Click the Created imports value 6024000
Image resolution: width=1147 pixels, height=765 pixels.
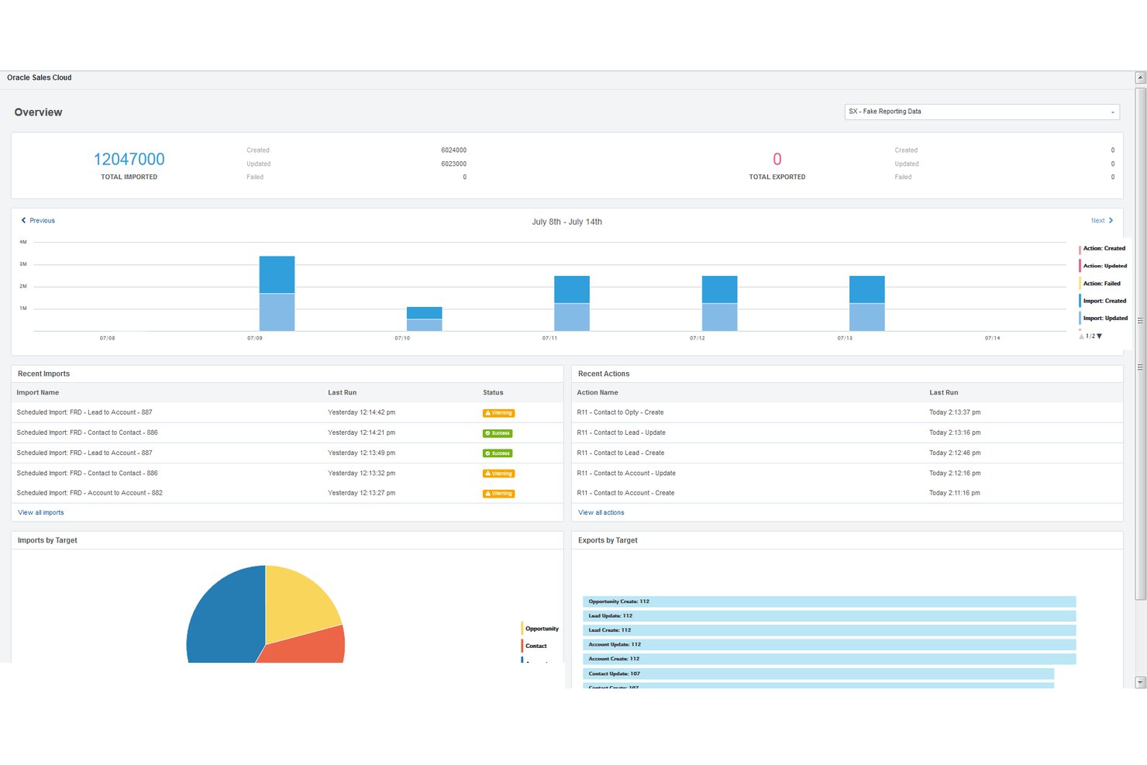click(454, 150)
